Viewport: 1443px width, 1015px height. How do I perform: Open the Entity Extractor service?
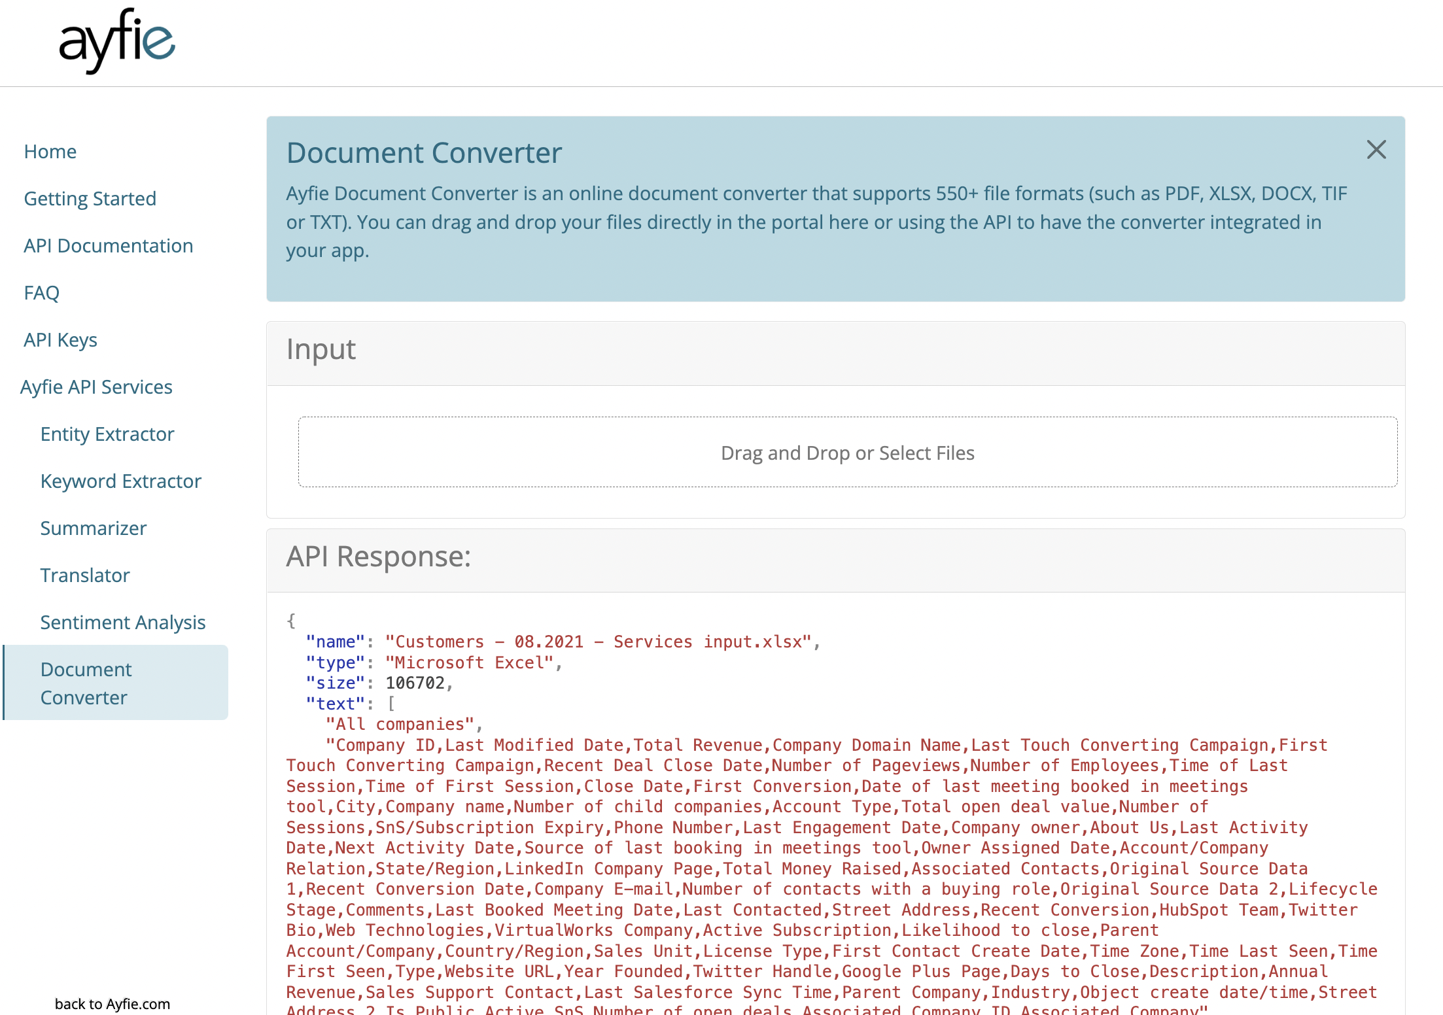coord(107,434)
